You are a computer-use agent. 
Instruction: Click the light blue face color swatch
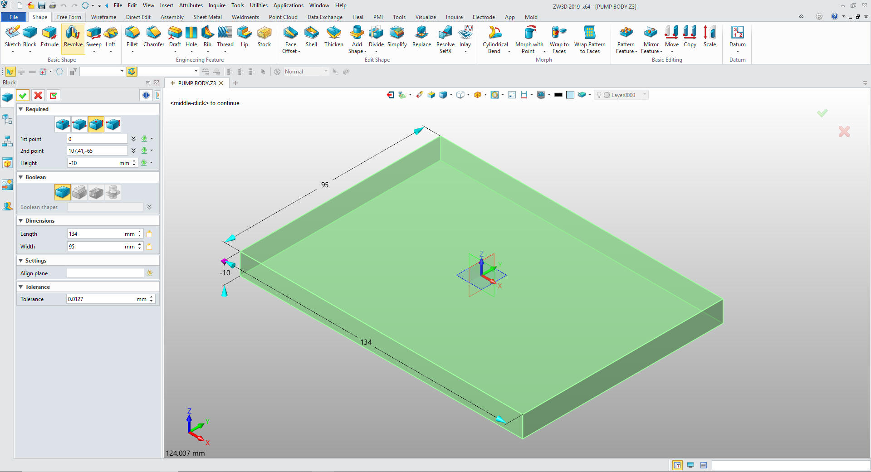click(x=570, y=95)
